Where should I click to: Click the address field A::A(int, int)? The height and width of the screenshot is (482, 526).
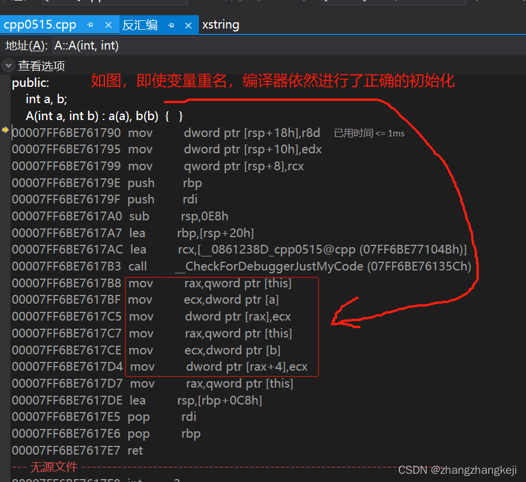pyautogui.click(x=289, y=45)
